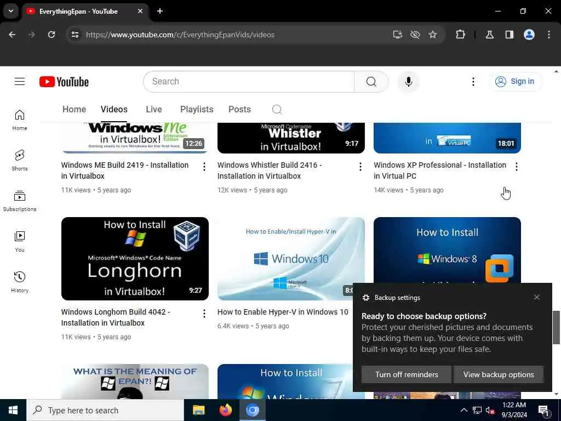Open new browser tab

tap(160, 11)
